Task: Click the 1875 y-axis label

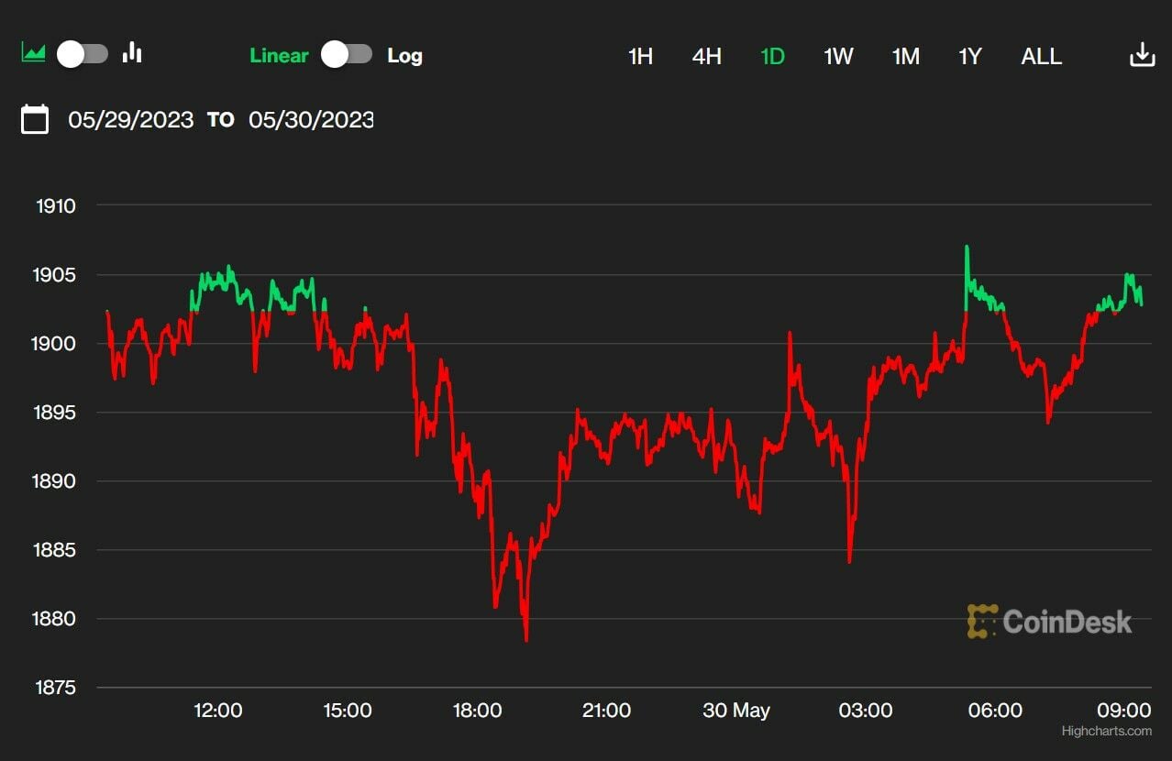Action: click(x=56, y=688)
